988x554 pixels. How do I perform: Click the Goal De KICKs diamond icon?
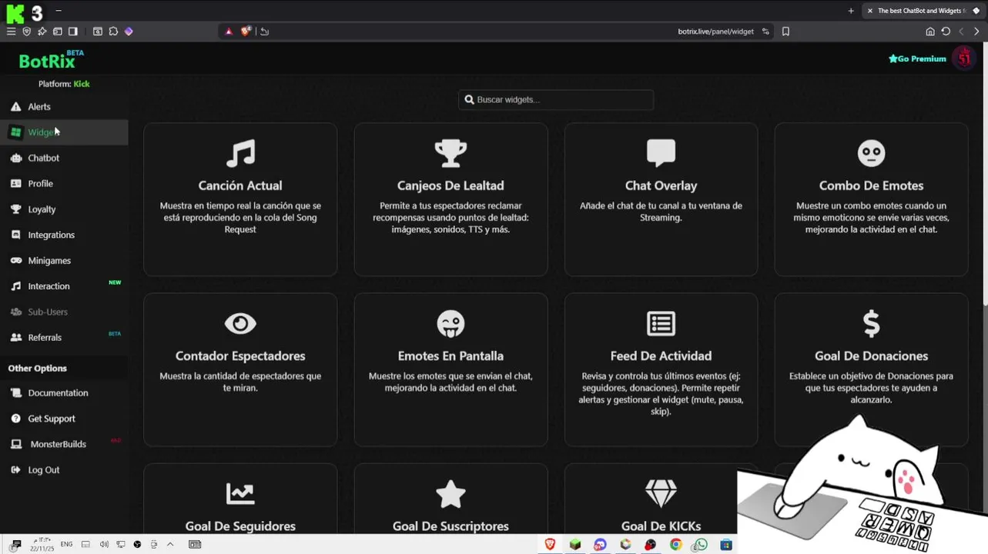661,493
